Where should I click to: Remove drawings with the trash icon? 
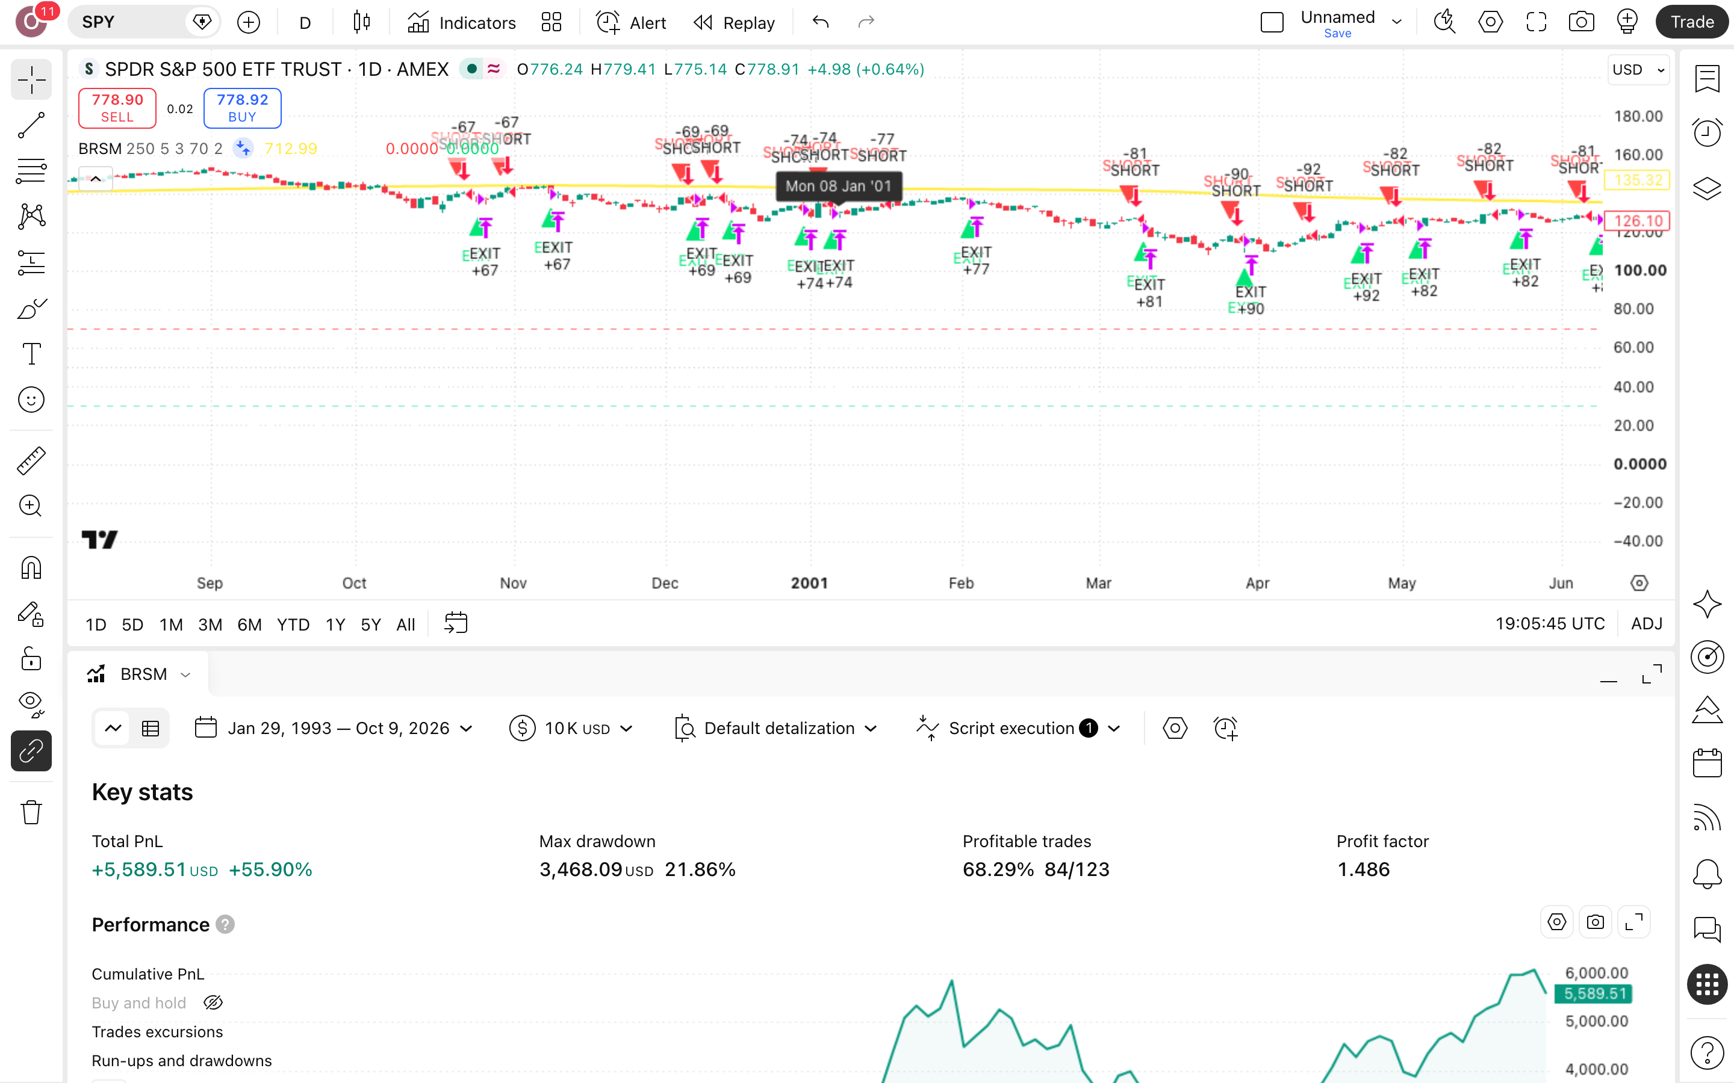click(31, 812)
